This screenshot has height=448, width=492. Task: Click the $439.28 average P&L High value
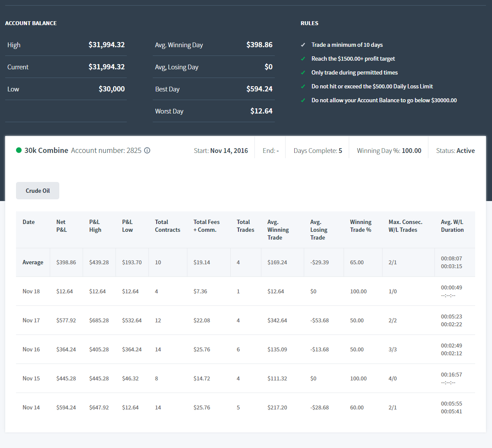pyautogui.click(x=99, y=262)
